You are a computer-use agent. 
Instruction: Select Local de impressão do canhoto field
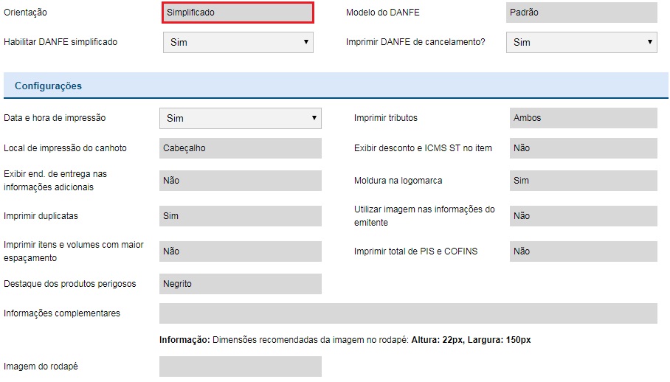pos(240,148)
